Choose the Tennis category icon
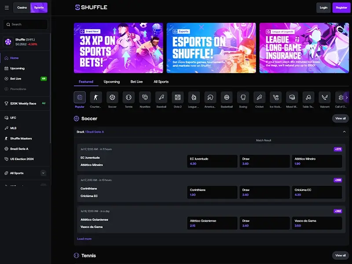The width and height of the screenshot is (352, 264). click(128, 97)
